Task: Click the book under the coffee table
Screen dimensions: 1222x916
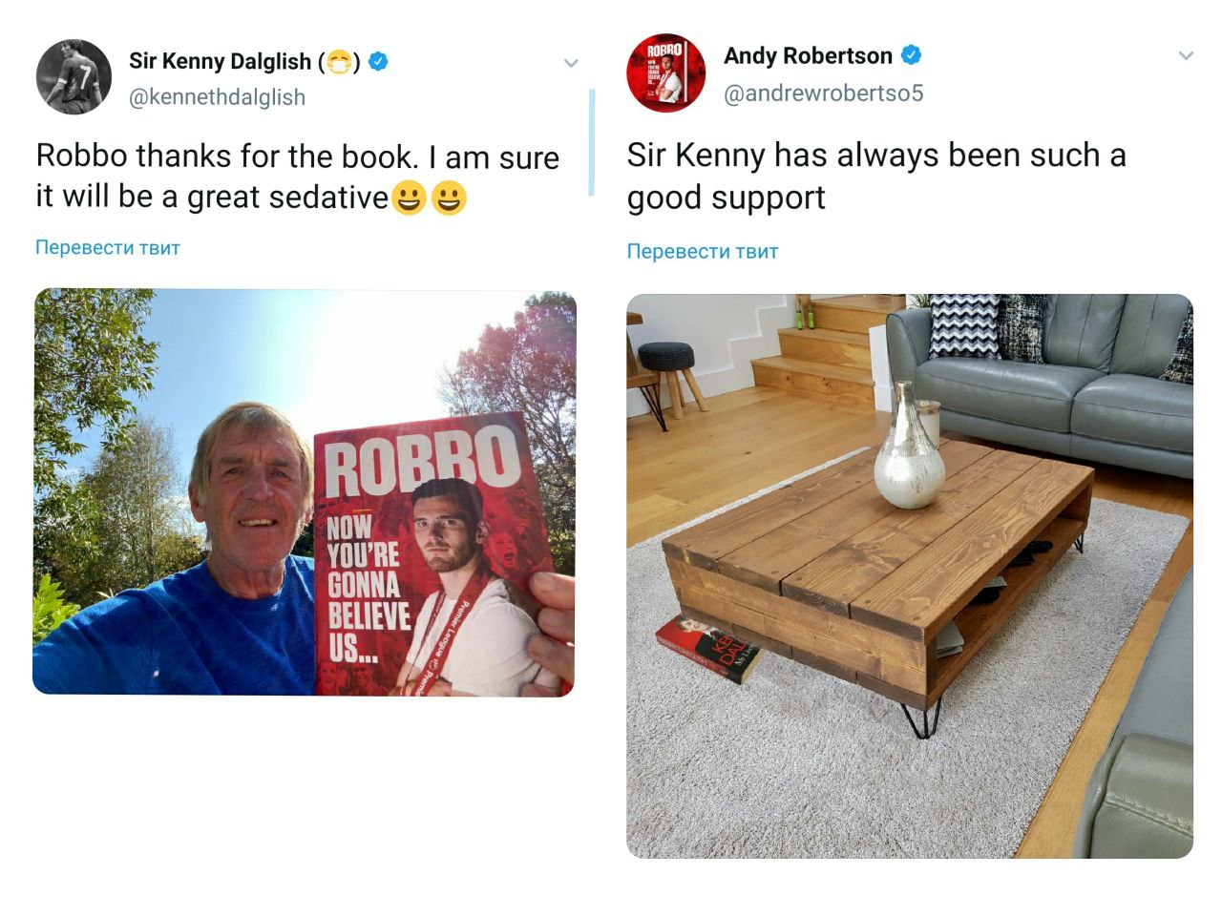Action: (708, 649)
